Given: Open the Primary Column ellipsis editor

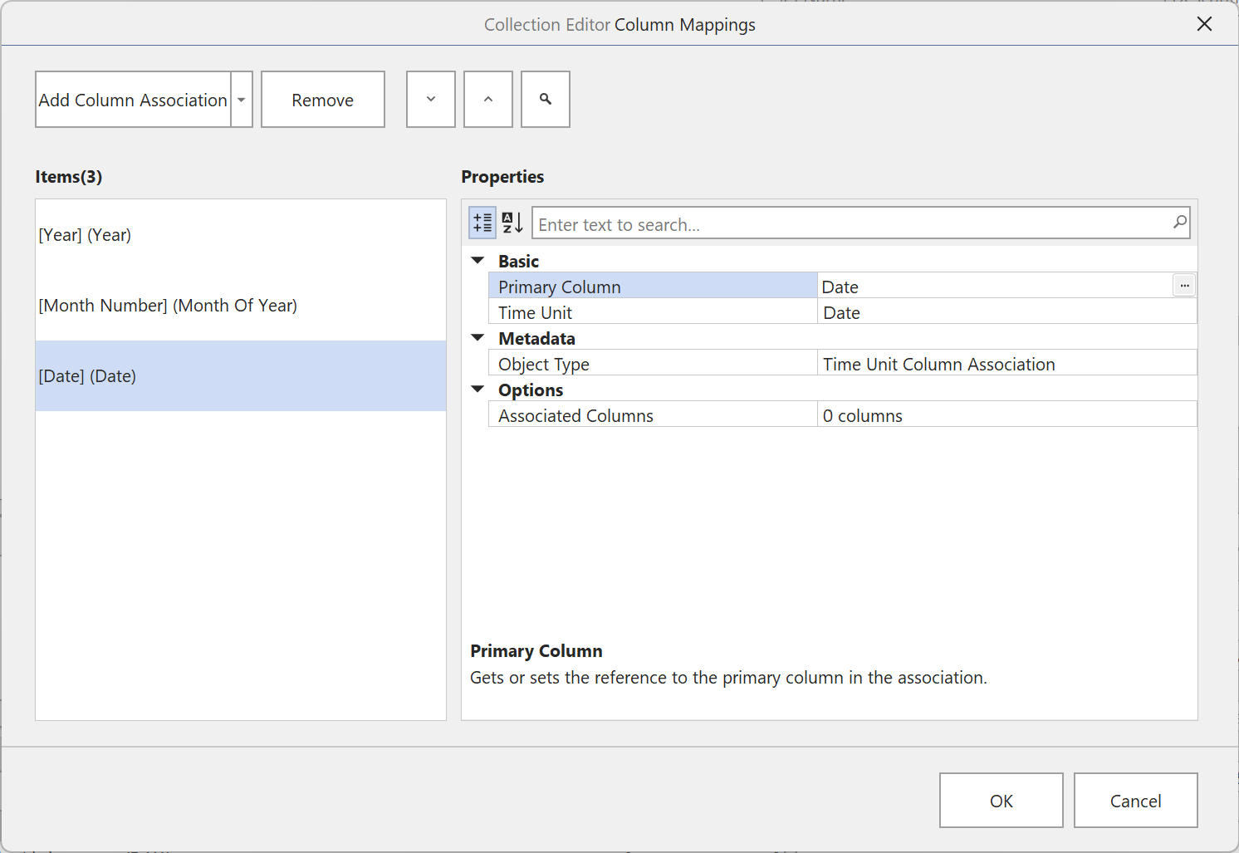Looking at the screenshot, I should [1184, 285].
